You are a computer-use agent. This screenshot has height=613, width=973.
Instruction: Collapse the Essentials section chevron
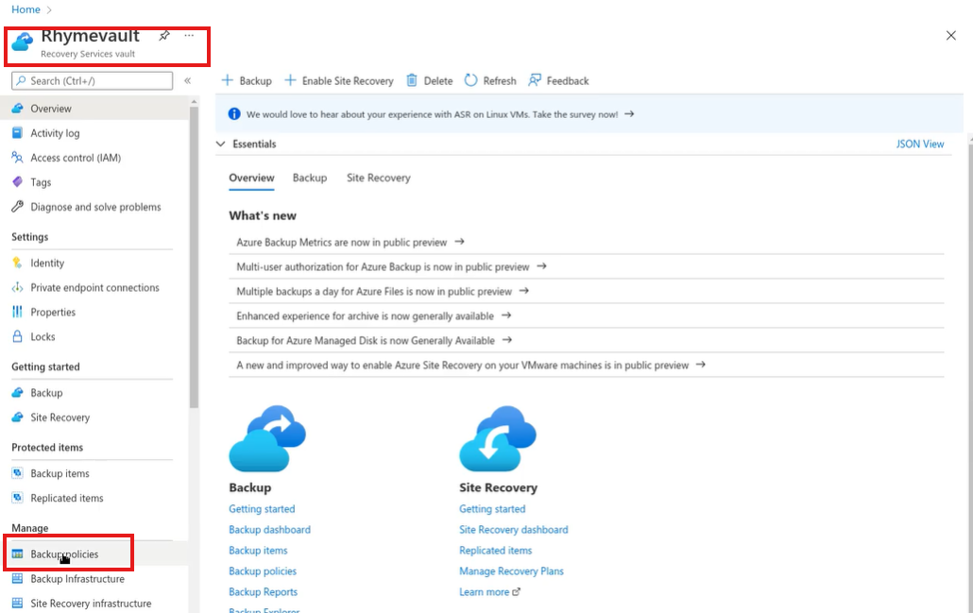coord(220,144)
